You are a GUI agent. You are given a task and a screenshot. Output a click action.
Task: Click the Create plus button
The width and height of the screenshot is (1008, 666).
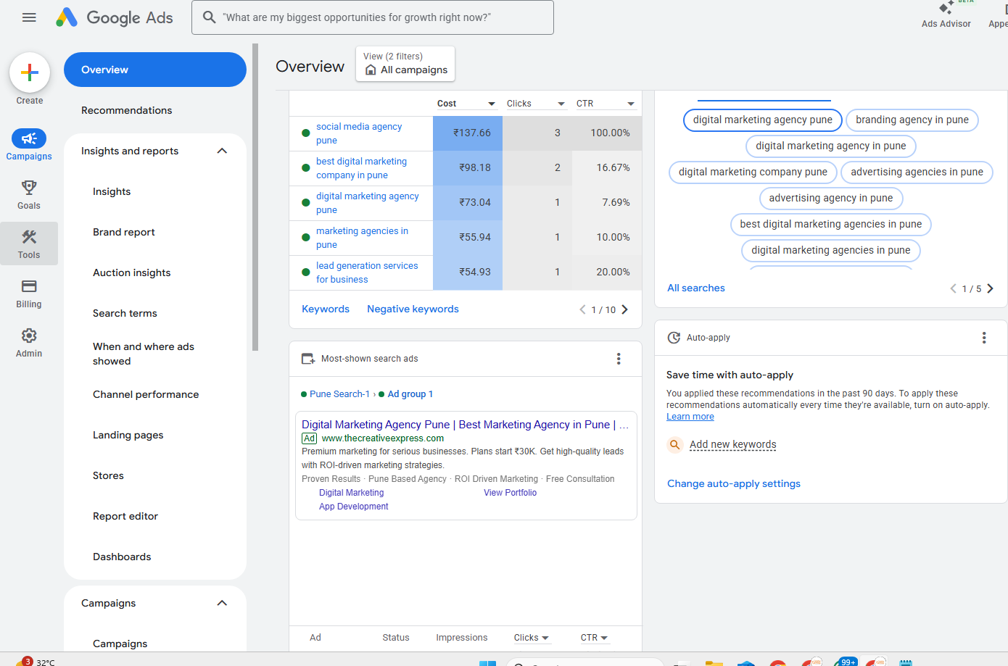(30, 72)
